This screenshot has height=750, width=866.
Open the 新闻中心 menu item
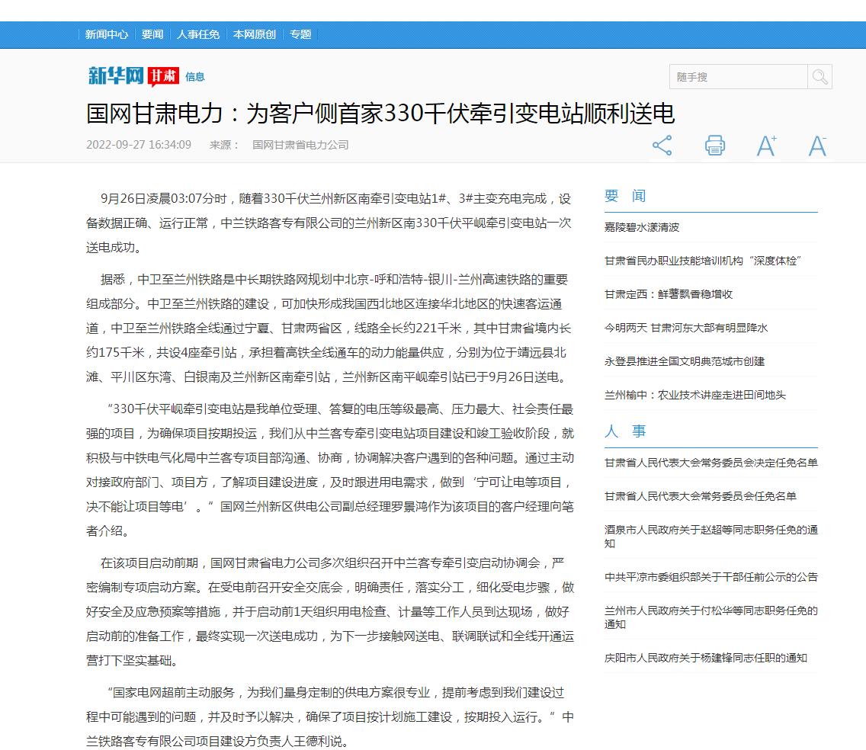(107, 34)
